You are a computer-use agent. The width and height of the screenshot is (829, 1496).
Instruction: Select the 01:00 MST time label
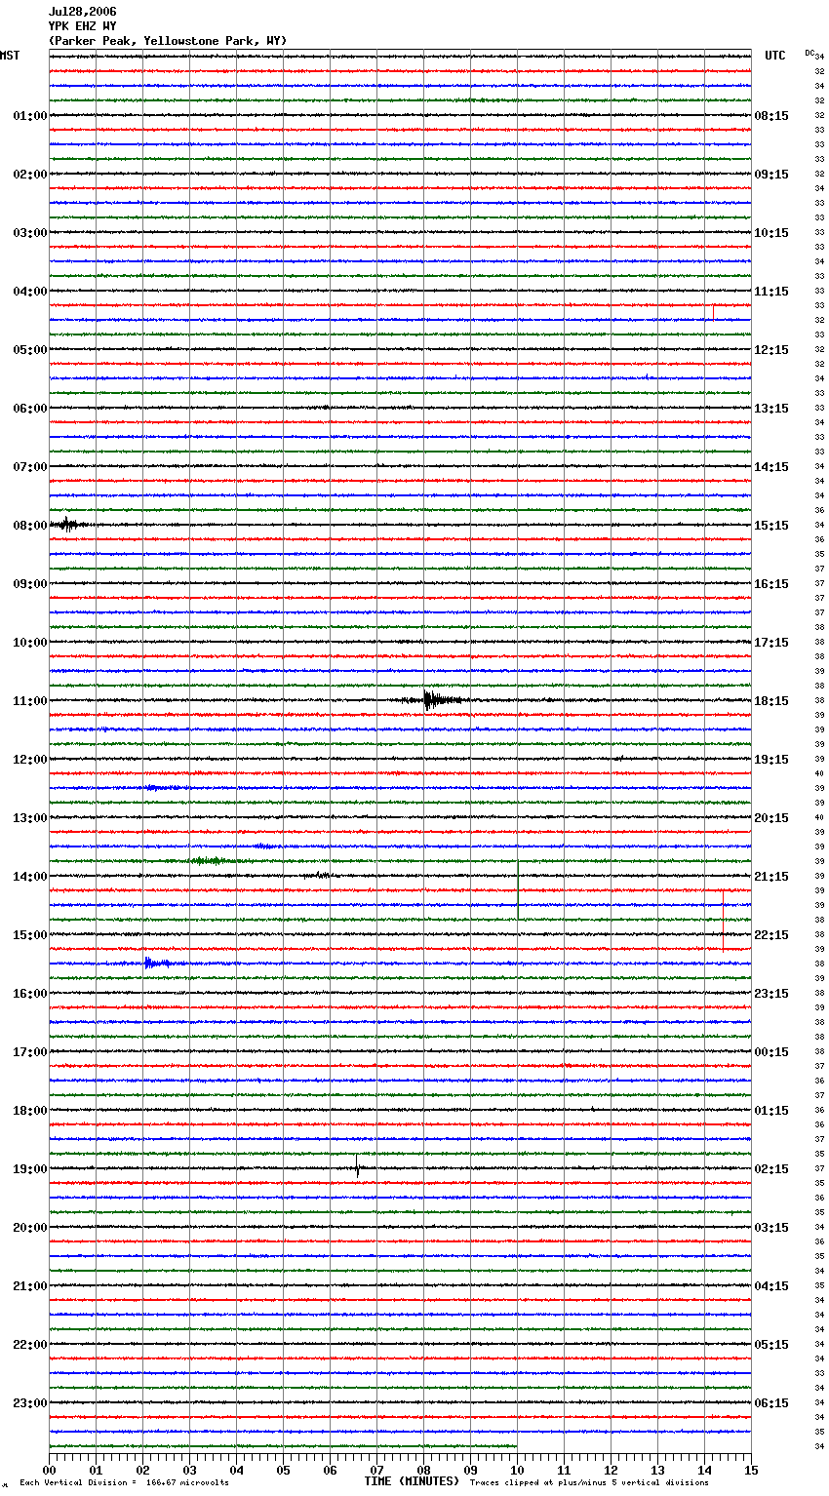[30, 116]
